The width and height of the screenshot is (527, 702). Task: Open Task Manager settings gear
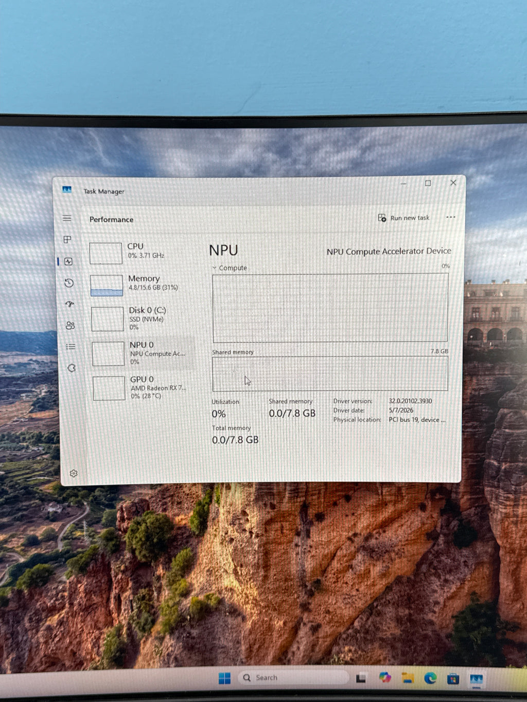[x=74, y=473]
